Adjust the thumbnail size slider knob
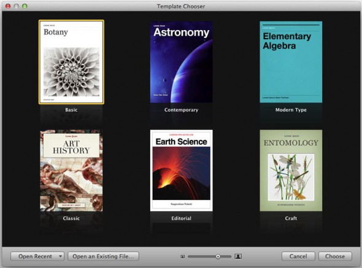This screenshot has width=362, height=268. [x=218, y=256]
